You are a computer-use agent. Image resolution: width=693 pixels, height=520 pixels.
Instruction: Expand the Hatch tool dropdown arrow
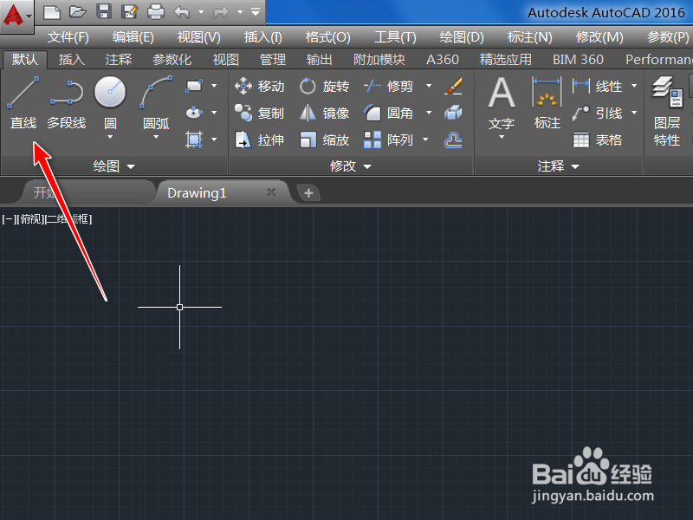tap(214, 140)
